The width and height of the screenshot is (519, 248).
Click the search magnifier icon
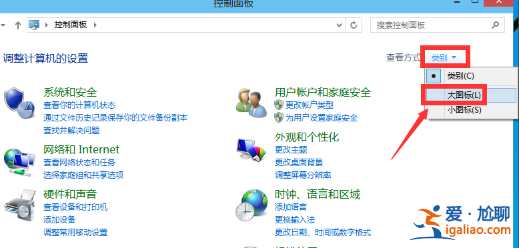pyautogui.click(x=495, y=25)
